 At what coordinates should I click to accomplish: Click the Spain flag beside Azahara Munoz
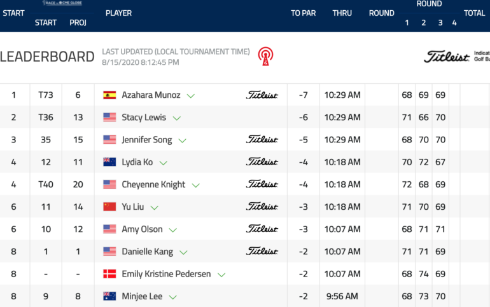pyautogui.click(x=109, y=95)
